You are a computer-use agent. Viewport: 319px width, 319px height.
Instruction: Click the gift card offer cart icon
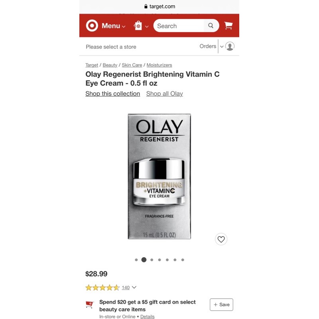pos(90,304)
